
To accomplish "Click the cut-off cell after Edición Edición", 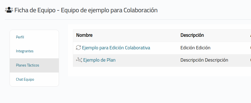I will click(250, 48).
